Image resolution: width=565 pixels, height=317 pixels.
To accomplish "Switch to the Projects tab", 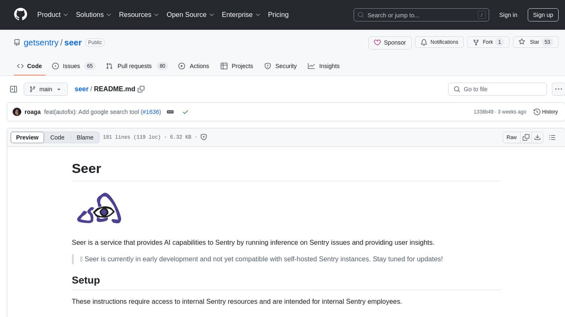I will click(237, 66).
